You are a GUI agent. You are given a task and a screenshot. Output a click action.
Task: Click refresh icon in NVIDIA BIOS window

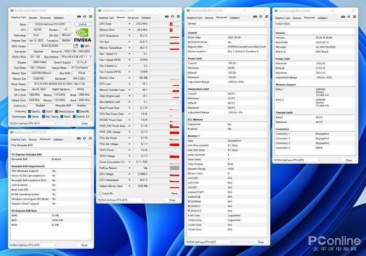tap(349, 17)
